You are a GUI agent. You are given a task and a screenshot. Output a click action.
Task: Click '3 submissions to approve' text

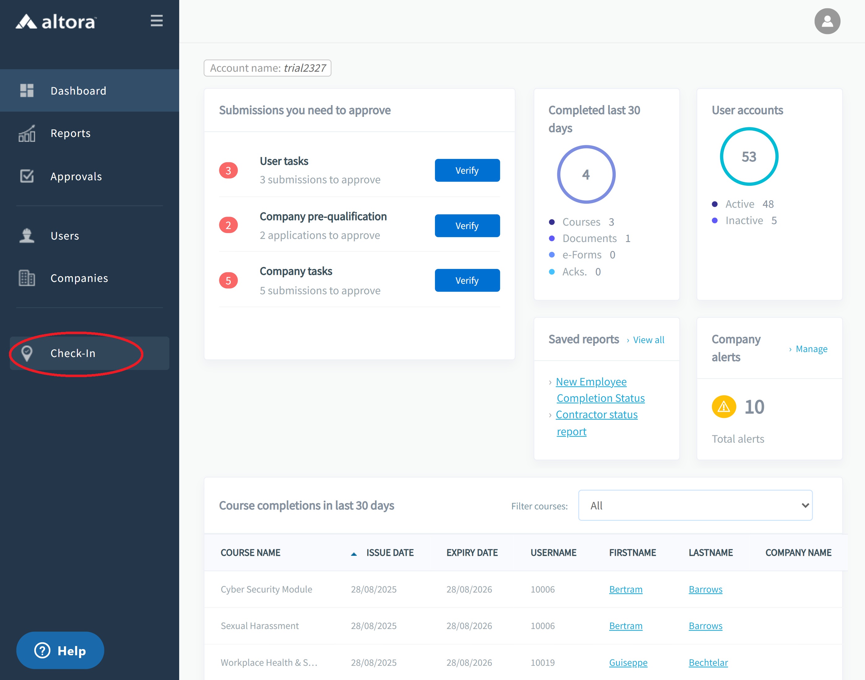point(320,180)
